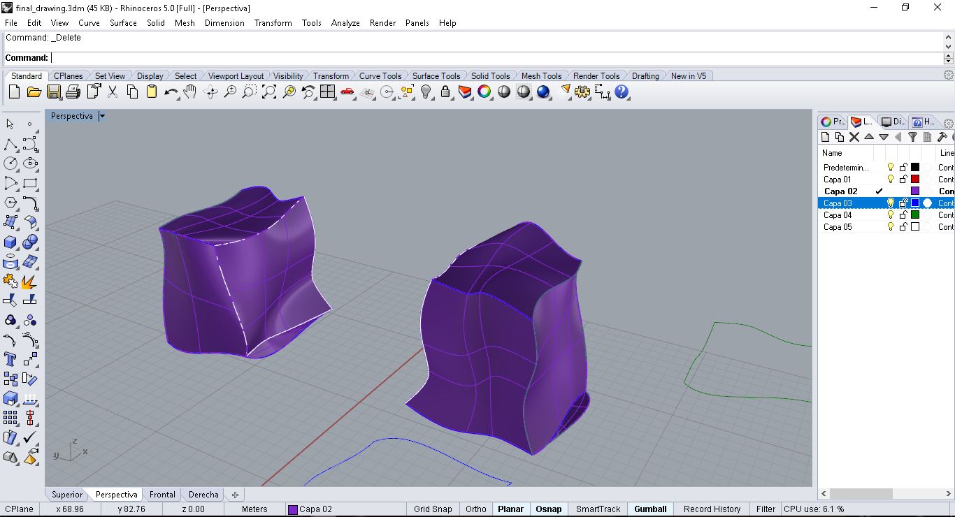Screen dimensions: 955x517
Task: Click the checkmark Check objects icon in sidebar
Action: pyautogui.click(x=30, y=438)
